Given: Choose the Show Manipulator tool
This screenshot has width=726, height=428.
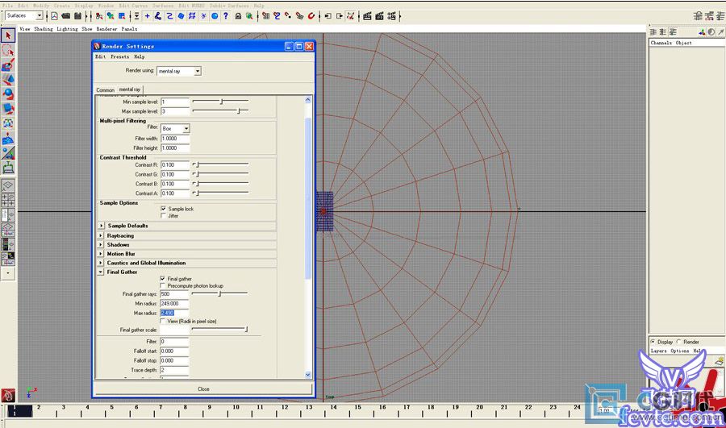Looking at the screenshot, I should coord(8,153).
